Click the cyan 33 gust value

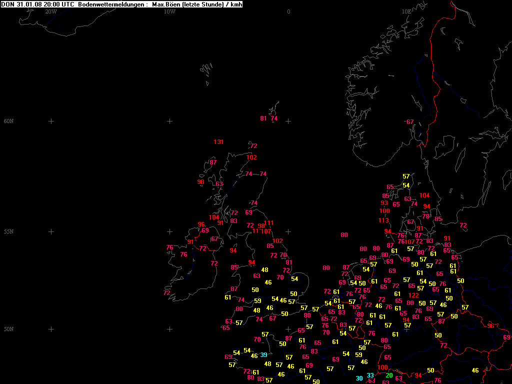(370, 375)
